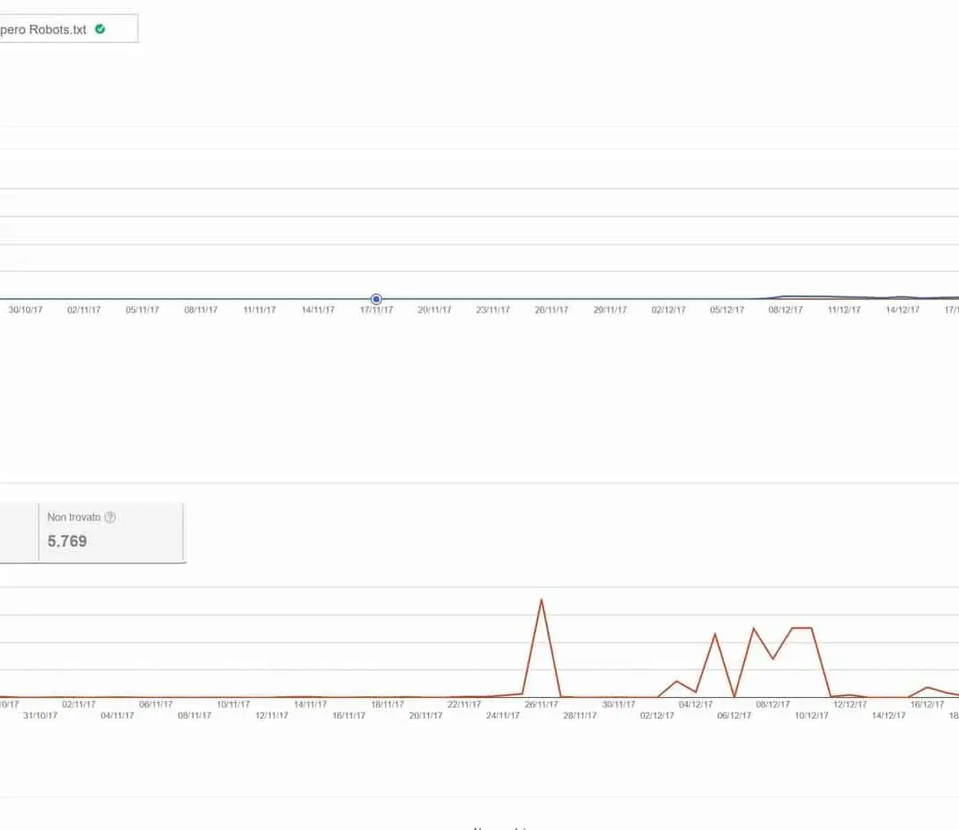This screenshot has height=830, width=959.
Task: Click the tallest red spike at 26/11/17
Action: 541,600
